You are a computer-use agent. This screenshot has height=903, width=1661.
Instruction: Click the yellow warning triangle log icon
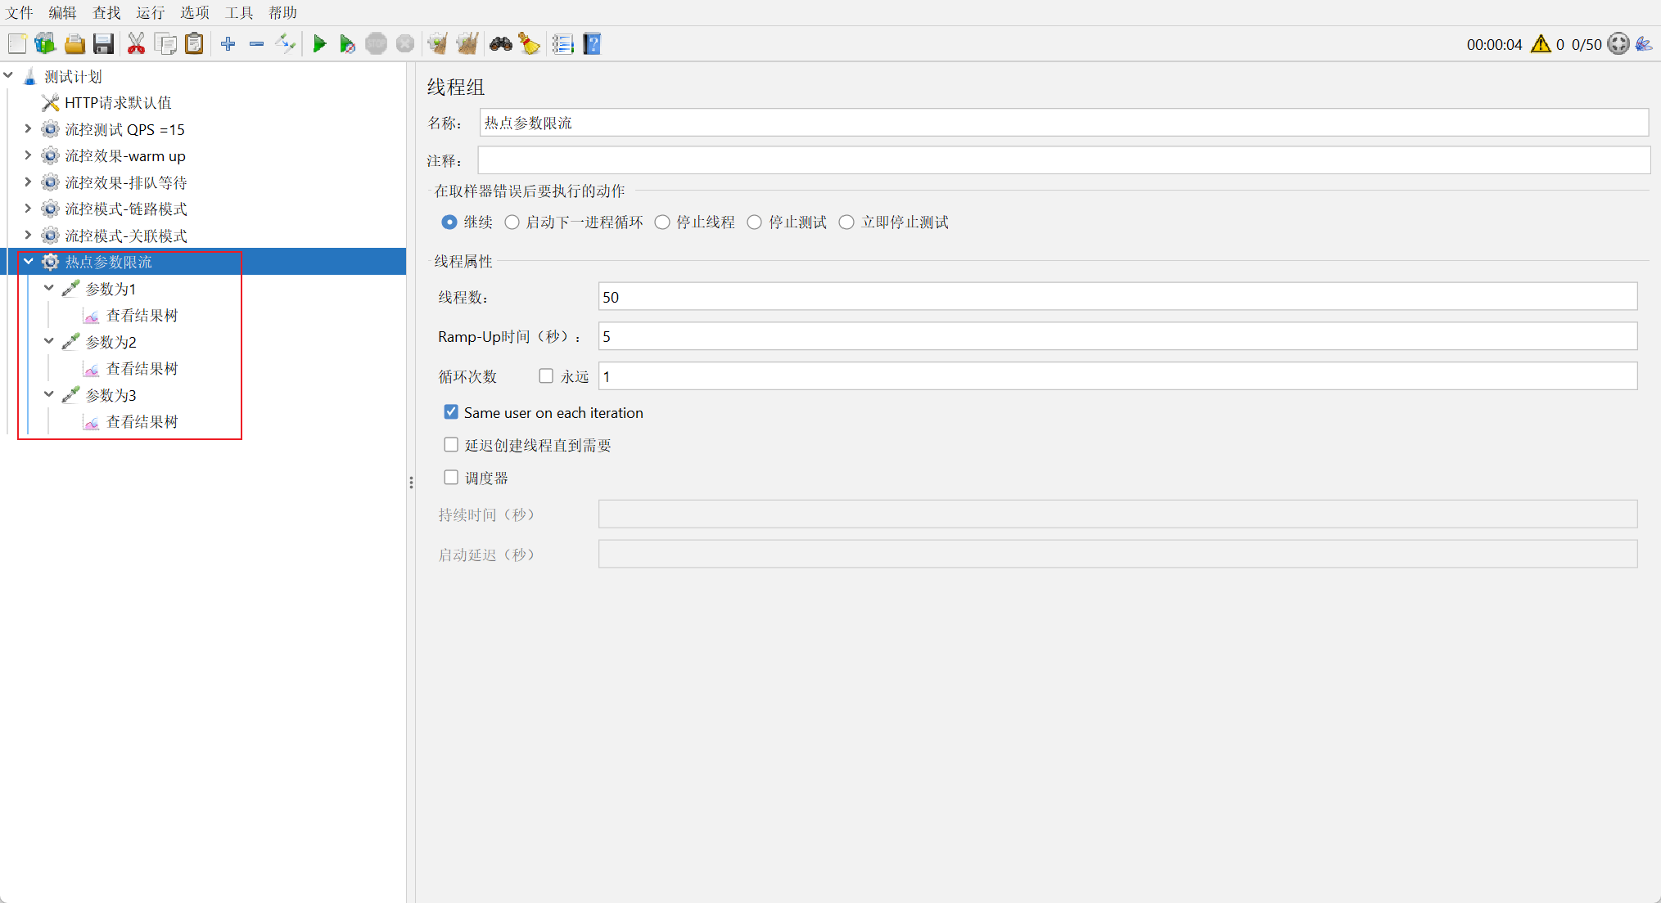(x=1540, y=44)
